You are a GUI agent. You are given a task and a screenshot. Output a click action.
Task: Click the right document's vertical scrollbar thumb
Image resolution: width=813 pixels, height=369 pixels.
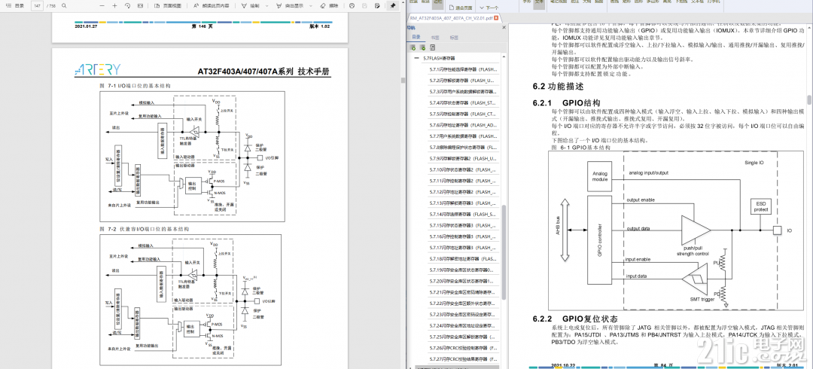[x=809, y=100]
